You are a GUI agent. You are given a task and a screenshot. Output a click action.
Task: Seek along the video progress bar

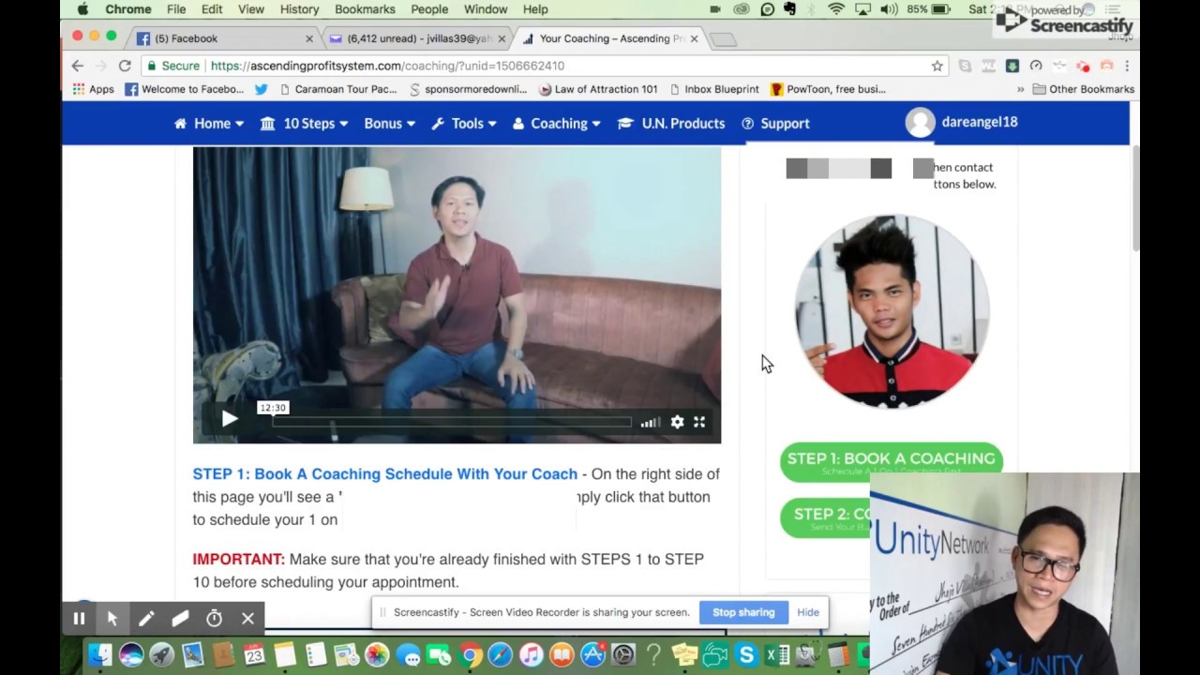452,422
